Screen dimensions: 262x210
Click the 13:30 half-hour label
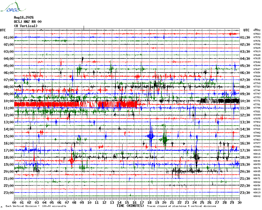coord(245,122)
